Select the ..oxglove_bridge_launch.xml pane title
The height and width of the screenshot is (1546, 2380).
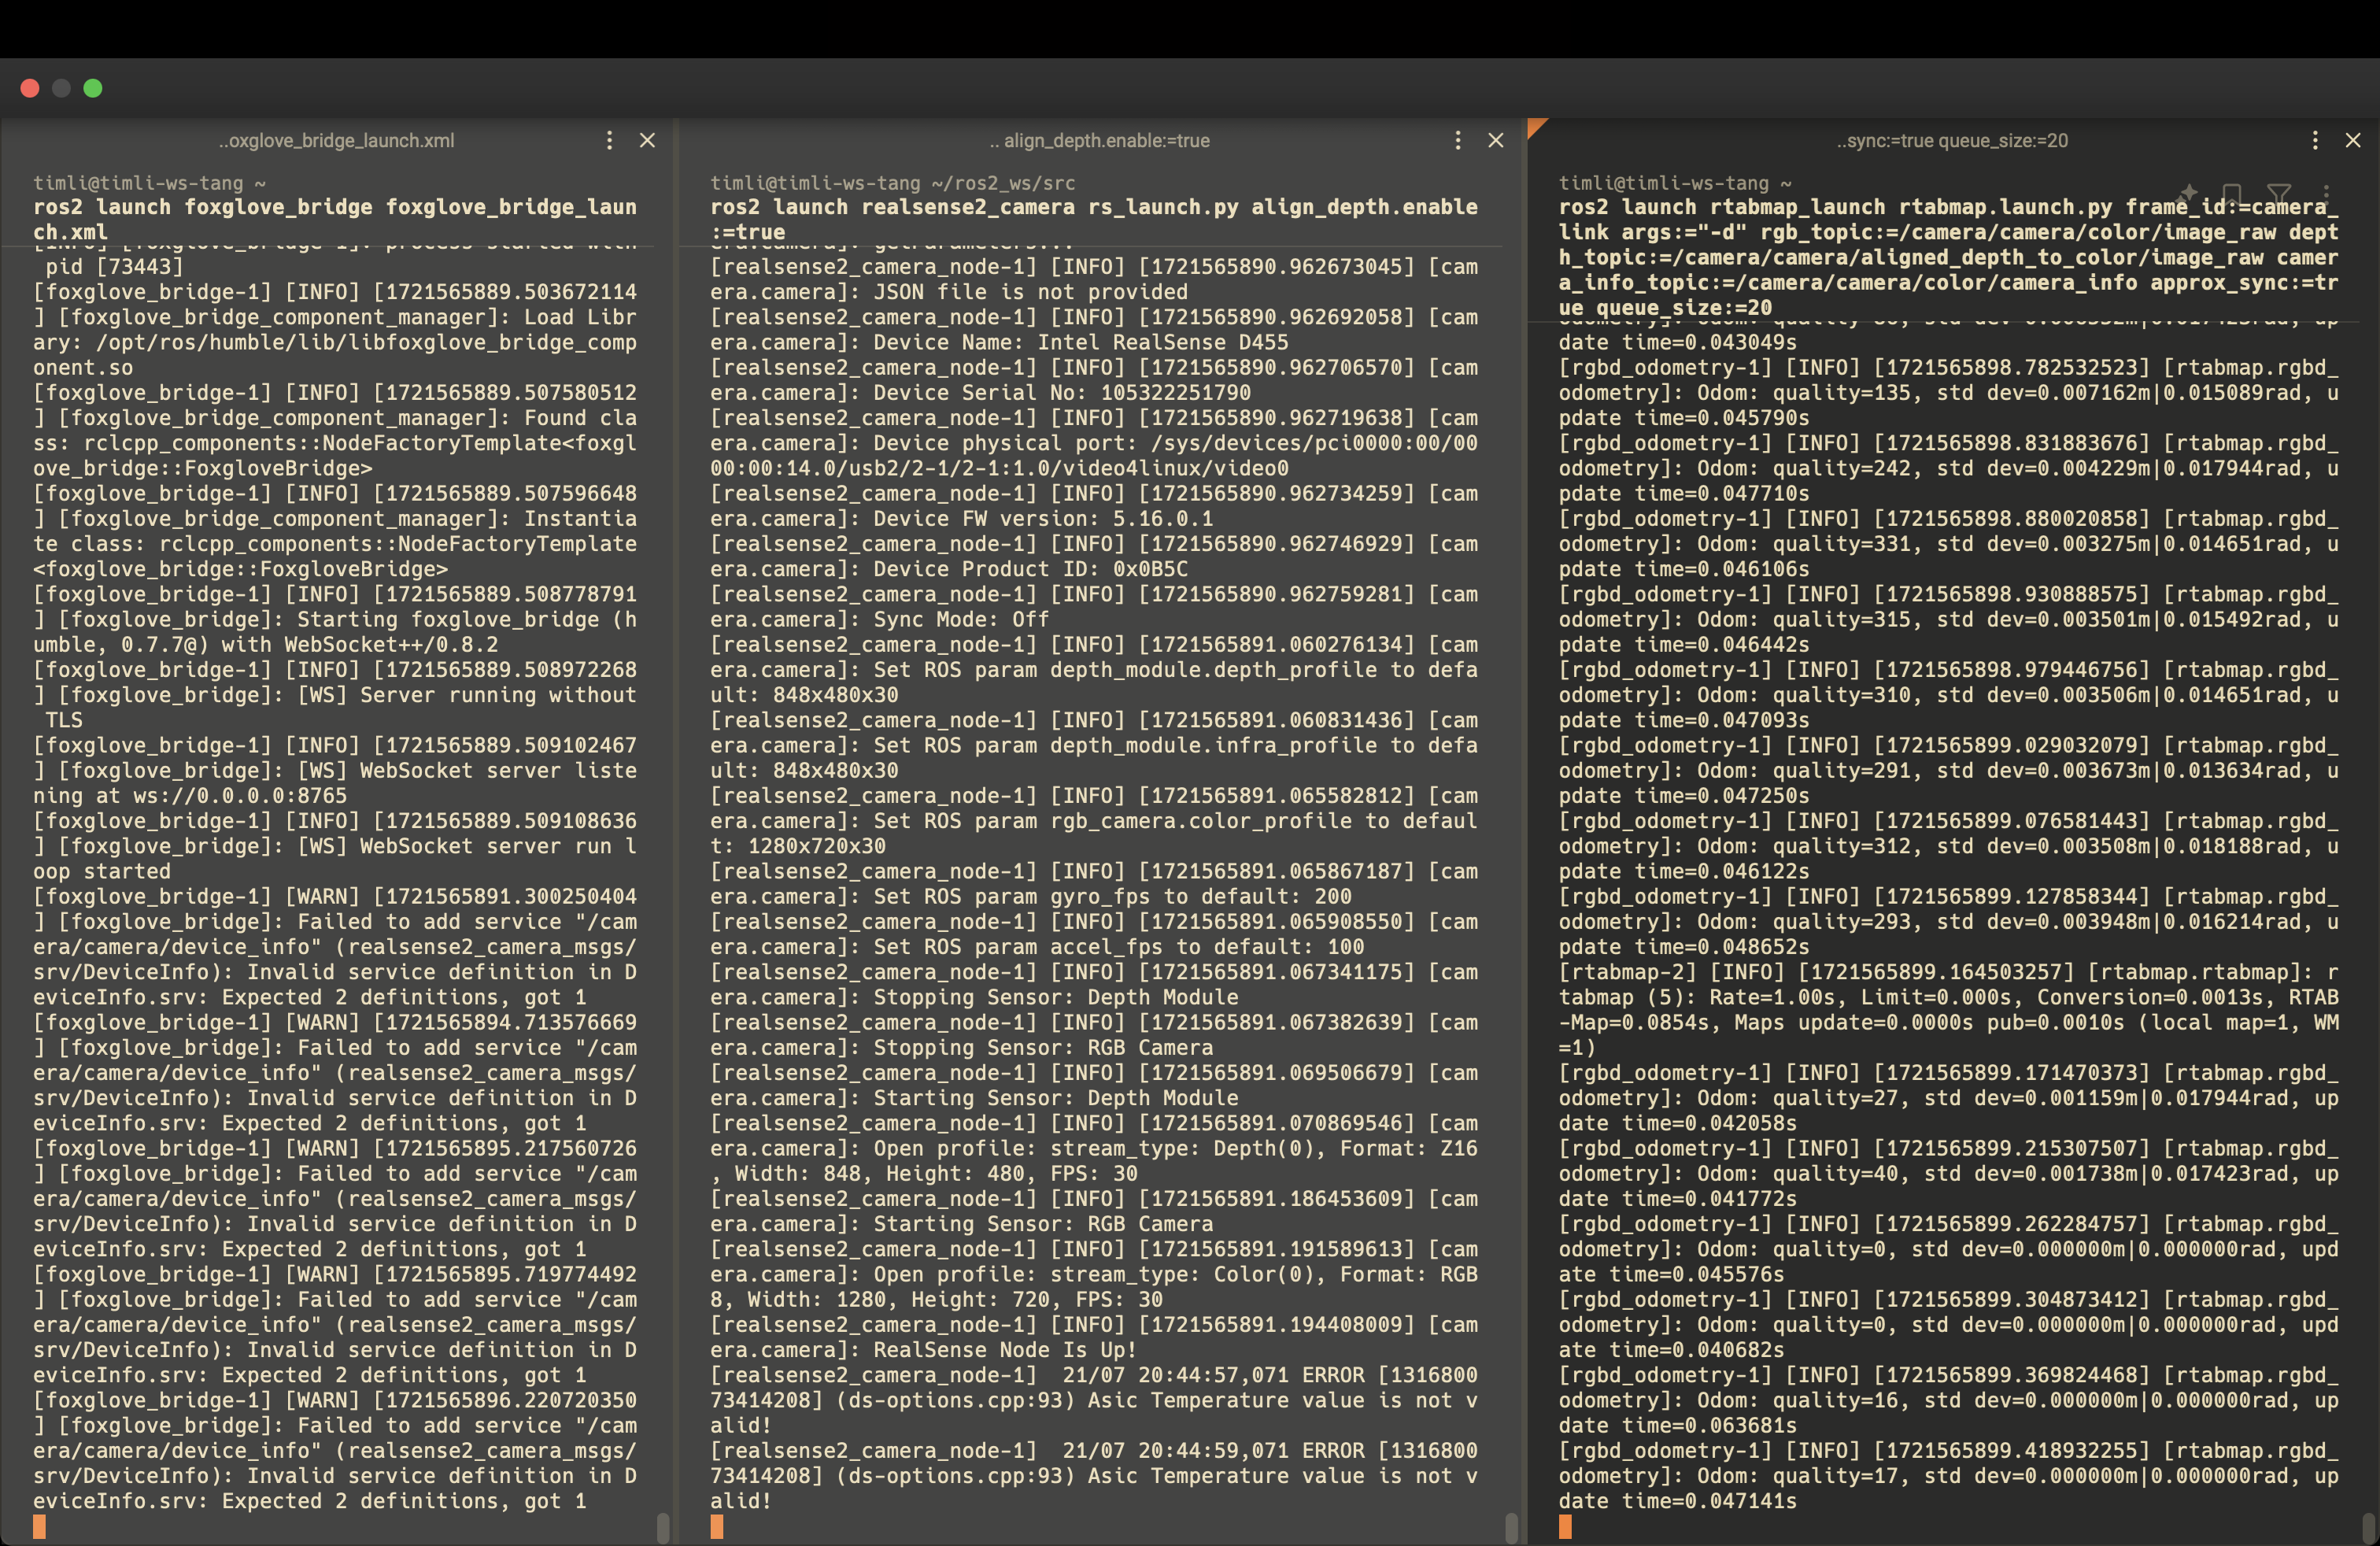pos(337,141)
